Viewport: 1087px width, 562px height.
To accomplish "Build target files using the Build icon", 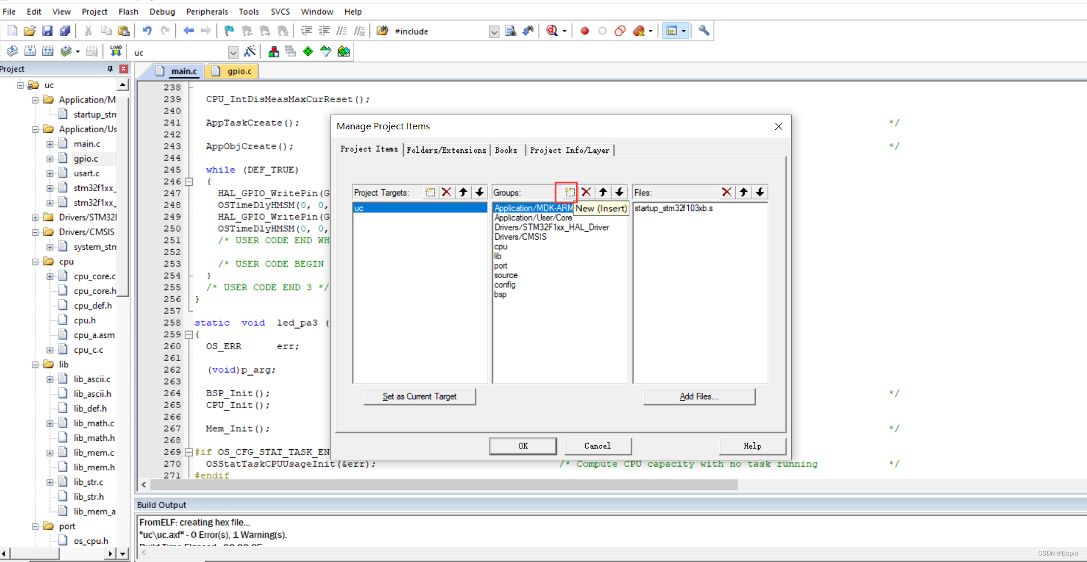I will pos(30,52).
